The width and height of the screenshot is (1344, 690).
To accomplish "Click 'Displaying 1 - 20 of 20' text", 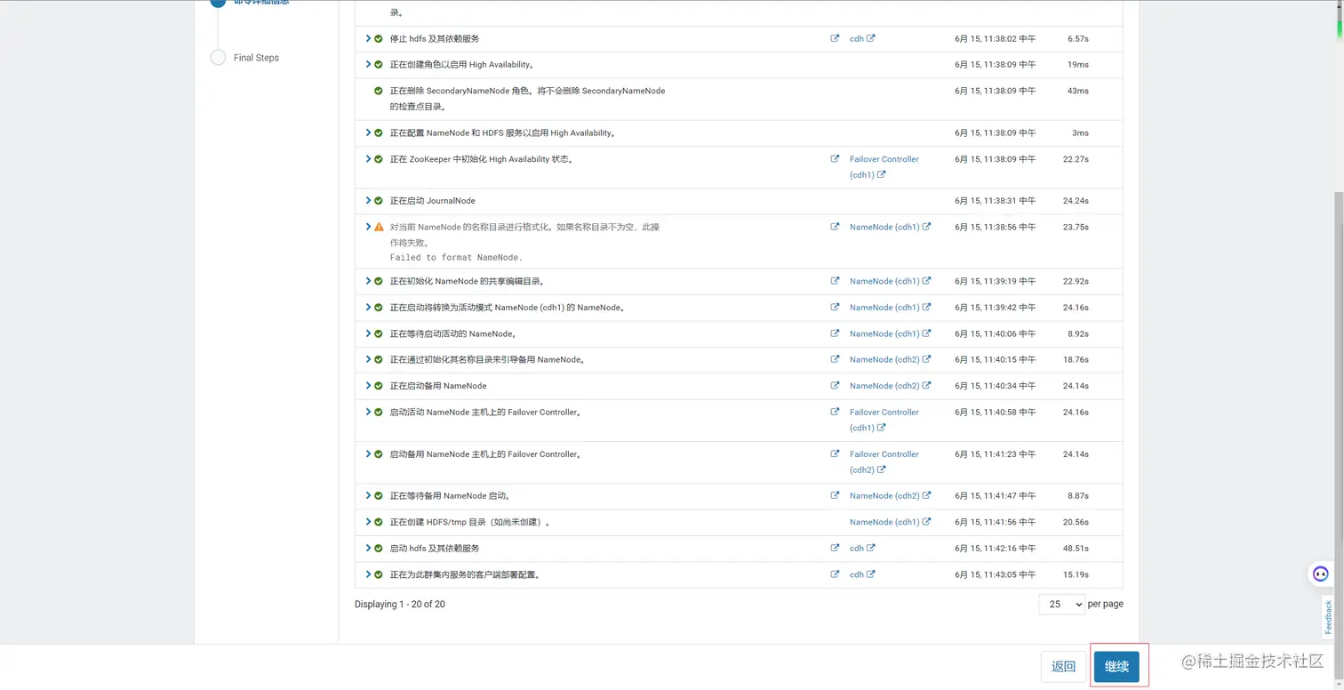I will point(400,604).
